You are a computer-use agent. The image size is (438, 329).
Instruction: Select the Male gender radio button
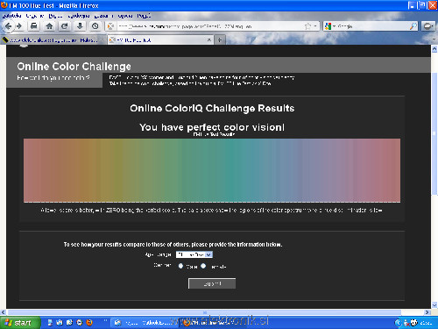tap(180, 266)
